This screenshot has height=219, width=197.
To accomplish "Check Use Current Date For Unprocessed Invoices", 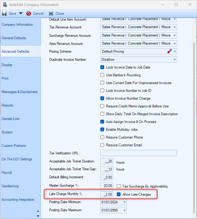I will tap(102, 83).
